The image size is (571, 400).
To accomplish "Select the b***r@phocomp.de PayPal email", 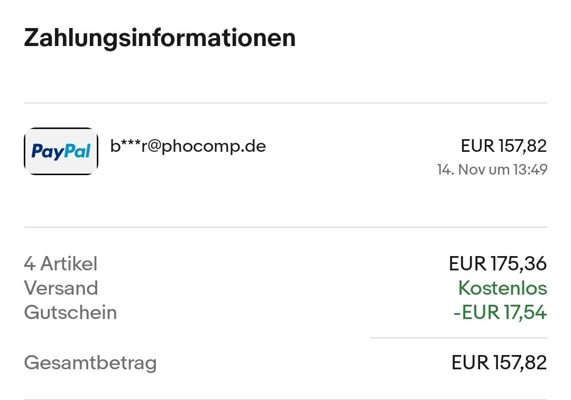I will (x=188, y=146).
